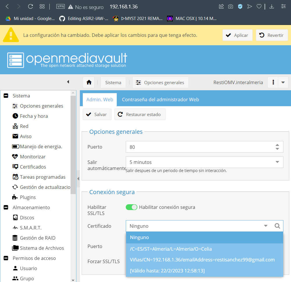Click the heart bookmark icon
Image resolution: width=291 pixels, height=282 pixels.
click(259, 7)
